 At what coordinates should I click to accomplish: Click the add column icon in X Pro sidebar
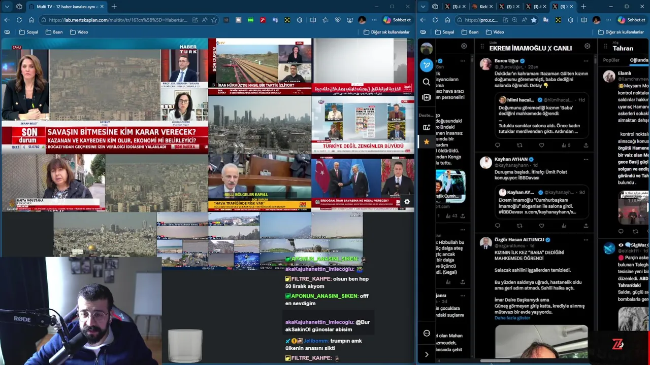427,97
